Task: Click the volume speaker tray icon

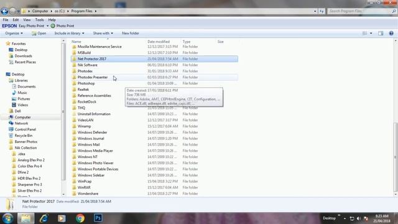Action: (x=359, y=218)
